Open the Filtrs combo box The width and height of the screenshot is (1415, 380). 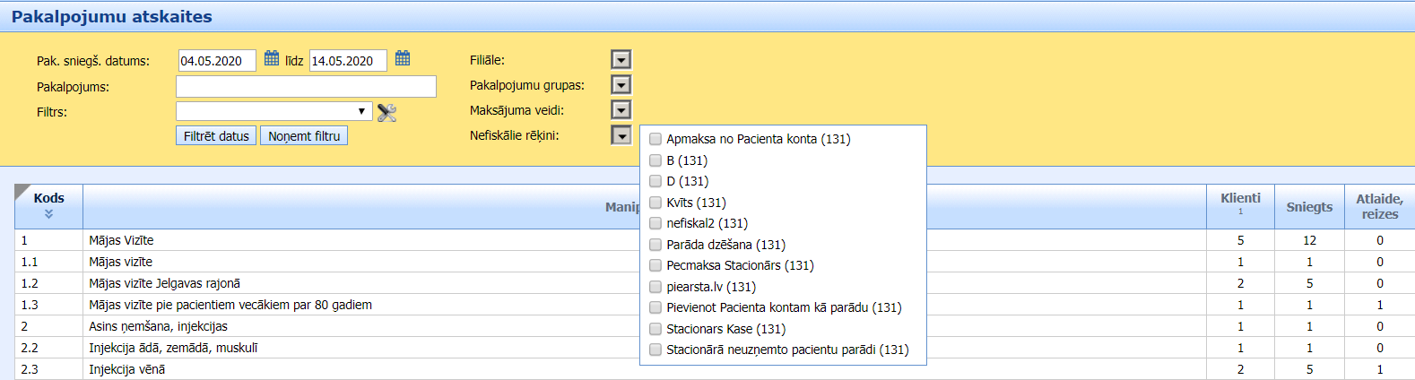pos(273,111)
